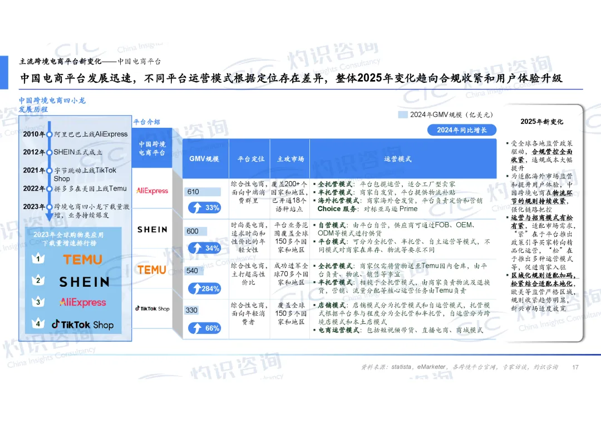Screen dimensions: 601x424
Task: Click the slide subtitle 主流跨境电商平台新变化
Action: (x=61, y=61)
